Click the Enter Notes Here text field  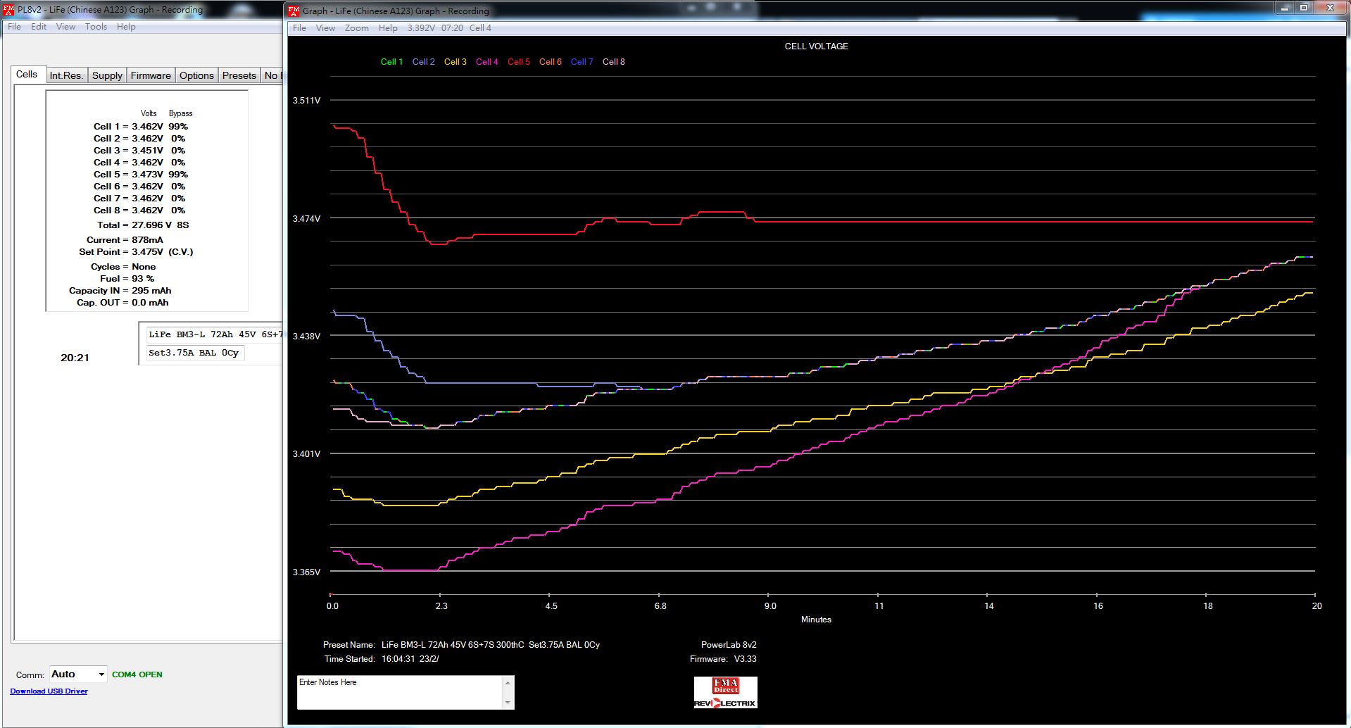click(x=400, y=691)
